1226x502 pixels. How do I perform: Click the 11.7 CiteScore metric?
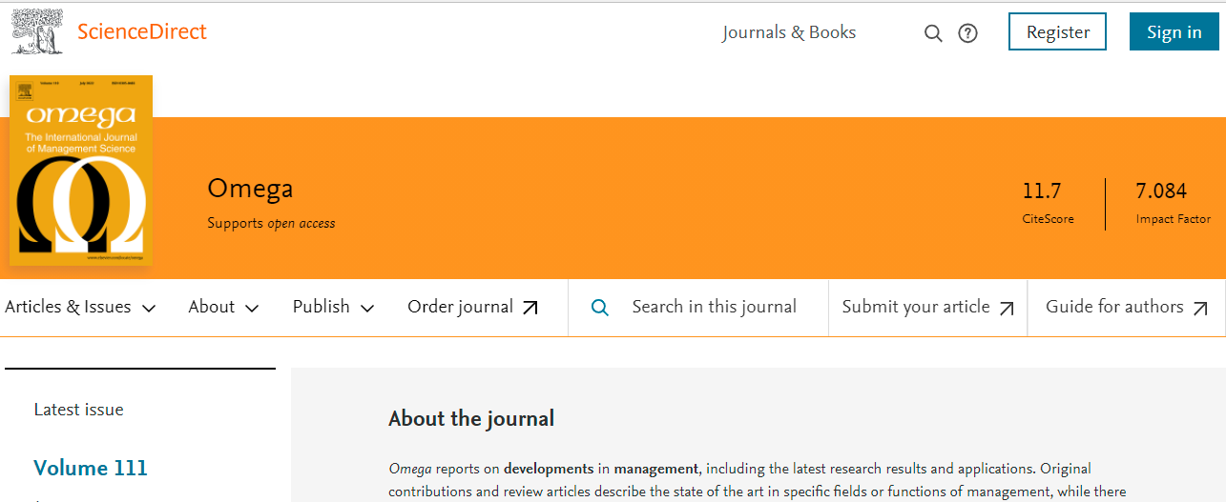click(x=1042, y=191)
